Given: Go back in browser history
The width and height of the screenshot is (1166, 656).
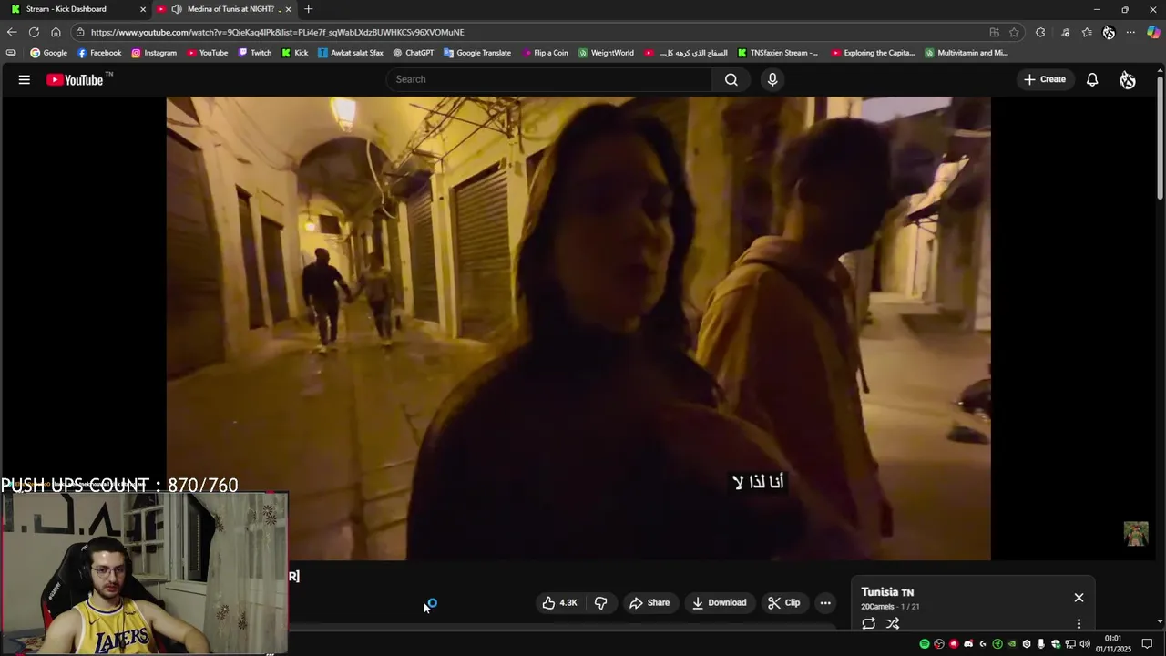Looking at the screenshot, I should pyautogui.click(x=12, y=32).
